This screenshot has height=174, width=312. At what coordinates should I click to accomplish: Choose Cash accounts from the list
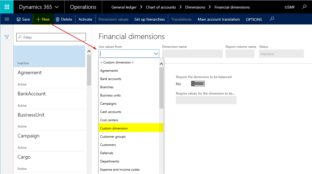(x=129, y=112)
